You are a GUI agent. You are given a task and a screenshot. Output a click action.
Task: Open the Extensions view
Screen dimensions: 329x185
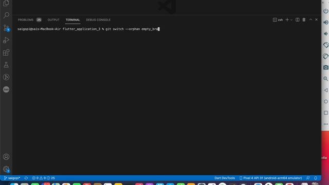click(x=6, y=52)
